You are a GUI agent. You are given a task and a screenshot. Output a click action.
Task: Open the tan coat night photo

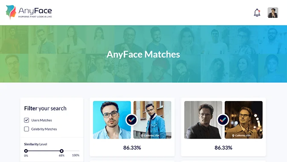(x=243, y=120)
